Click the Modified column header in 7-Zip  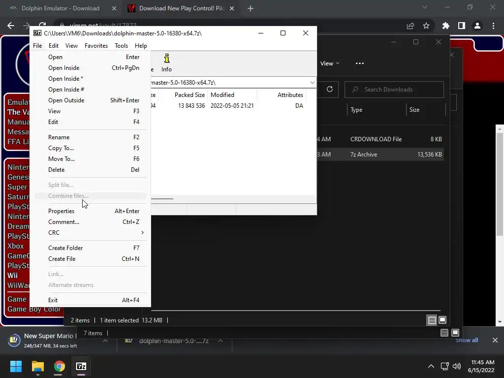point(222,95)
